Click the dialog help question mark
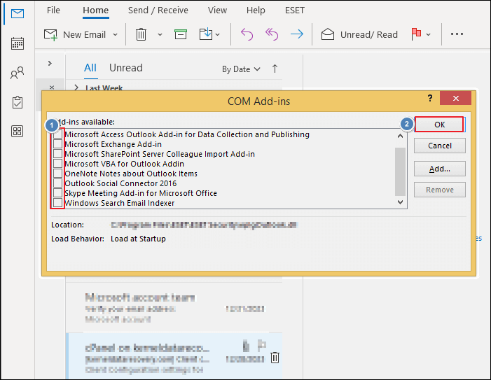Screen dimensions: 491x380 click(x=430, y=98)
